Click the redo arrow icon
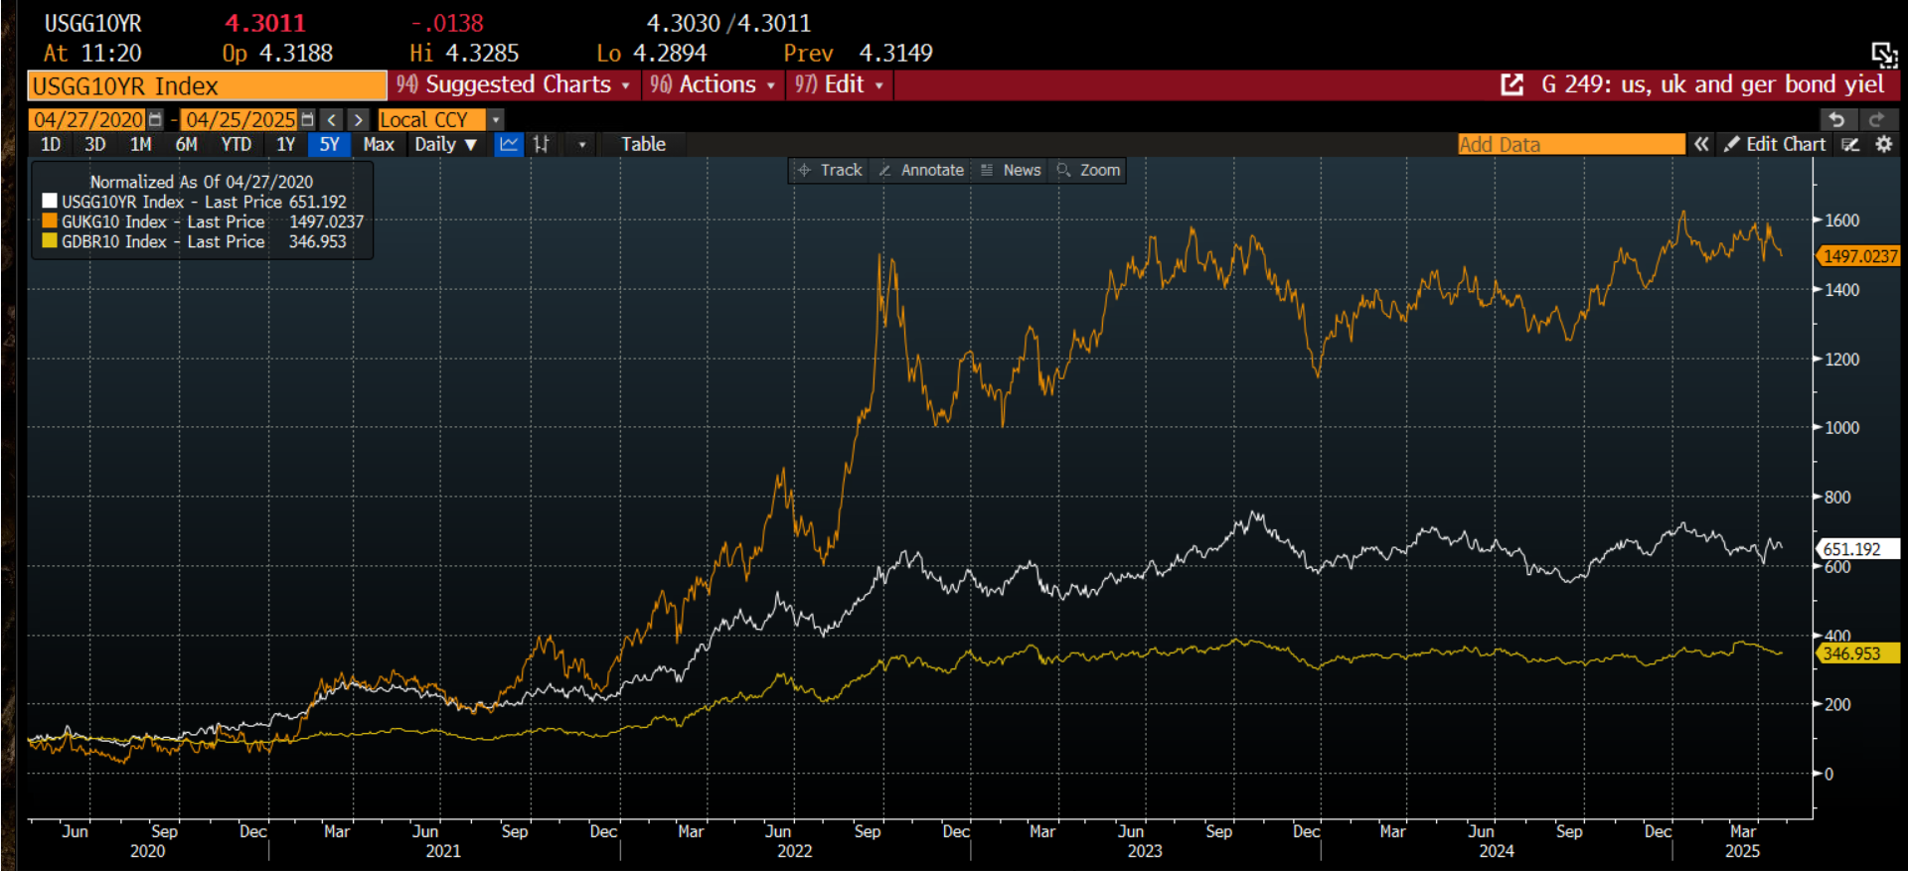1908x871 pixels. pos(1876,120)
